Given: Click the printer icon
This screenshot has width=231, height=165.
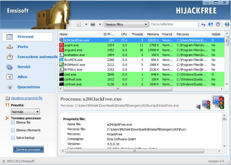Looking at the screenshot, I should point(93,25).
